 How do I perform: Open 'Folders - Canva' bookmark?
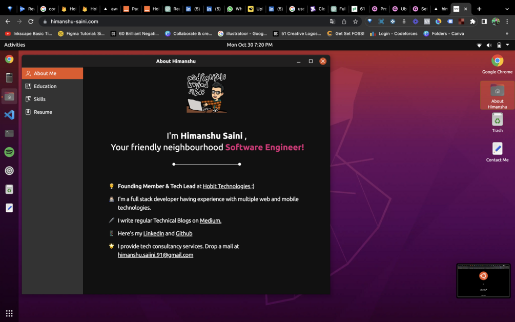click(444, 33)
